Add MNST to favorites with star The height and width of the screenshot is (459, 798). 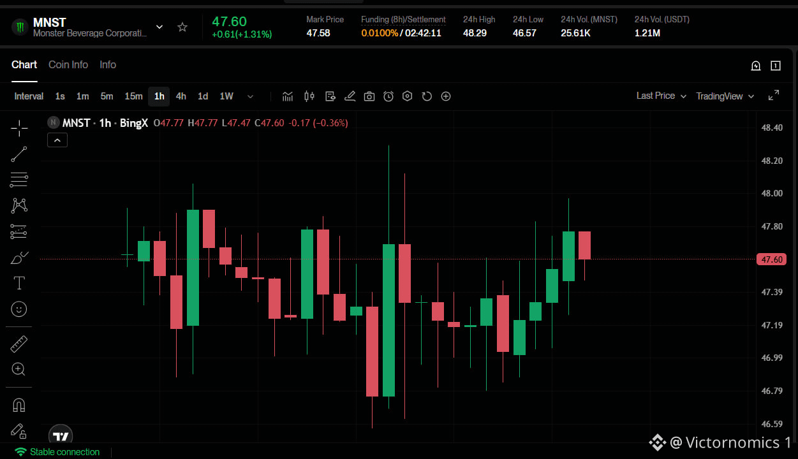(x=182, y=27)
